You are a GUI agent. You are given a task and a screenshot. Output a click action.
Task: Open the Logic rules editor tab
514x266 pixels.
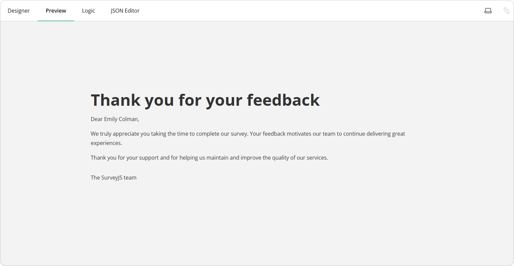[x=88, y=10]
